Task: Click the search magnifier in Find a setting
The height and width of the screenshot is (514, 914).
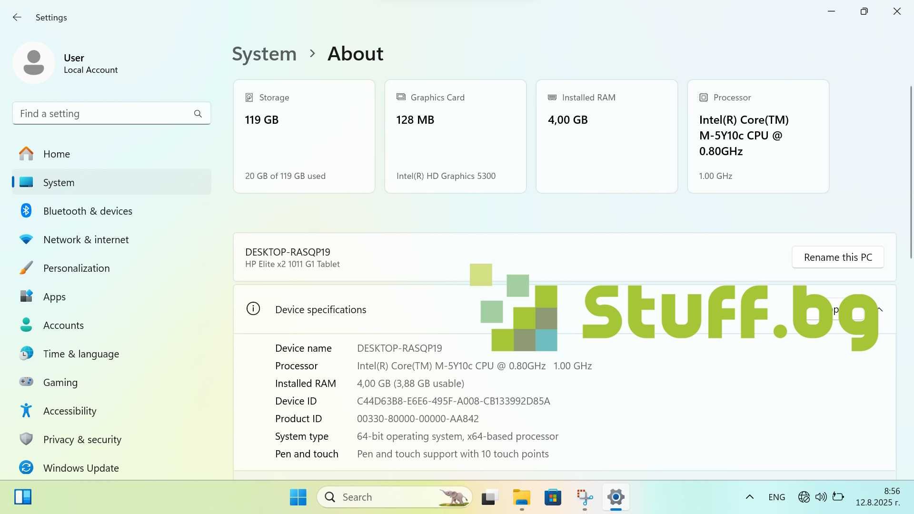Action: point(198,114)
